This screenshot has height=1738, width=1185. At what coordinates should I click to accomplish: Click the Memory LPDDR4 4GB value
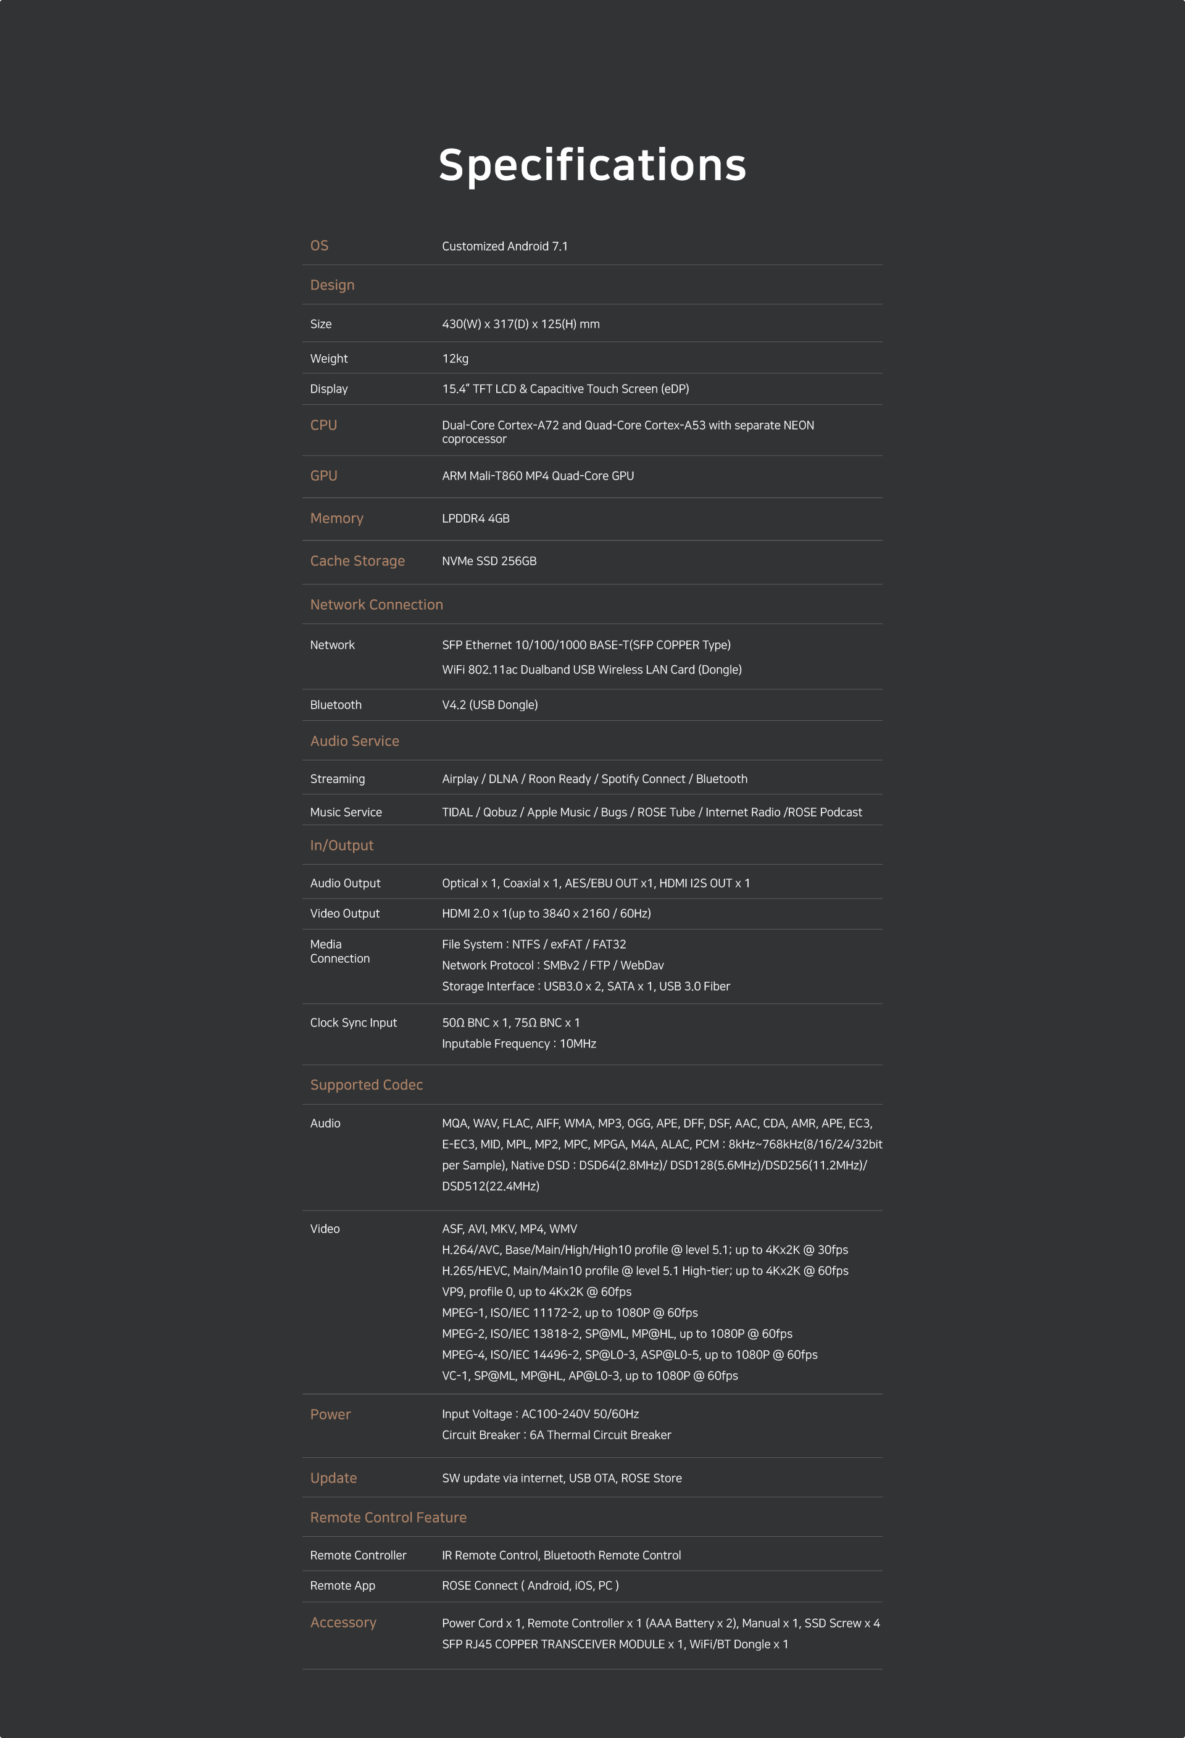pyautogui.click(x=475, y=518)
